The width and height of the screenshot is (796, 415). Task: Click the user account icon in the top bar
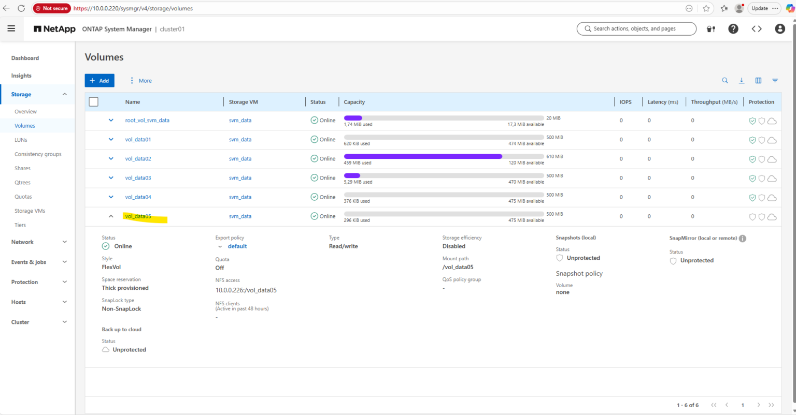pos(779,28)
